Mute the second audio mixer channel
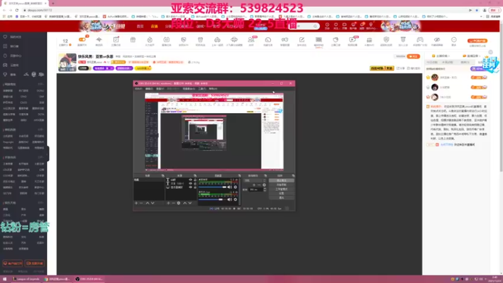This screenshot has height=283, width=503. click(229, 199)
